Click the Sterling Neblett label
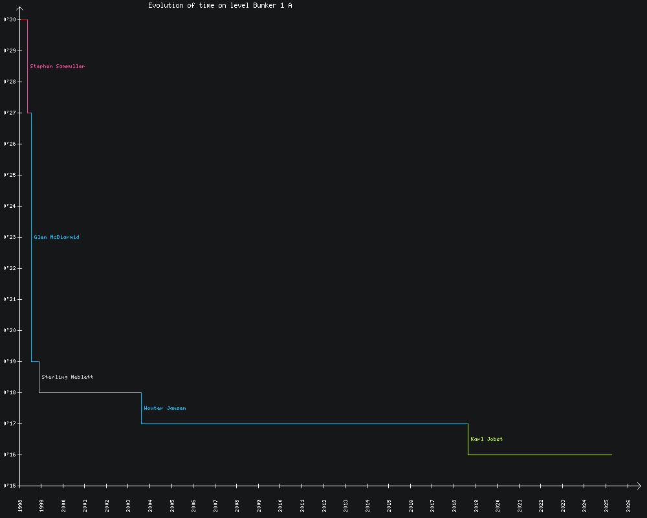The image size is (647, 518). (67, 377)
